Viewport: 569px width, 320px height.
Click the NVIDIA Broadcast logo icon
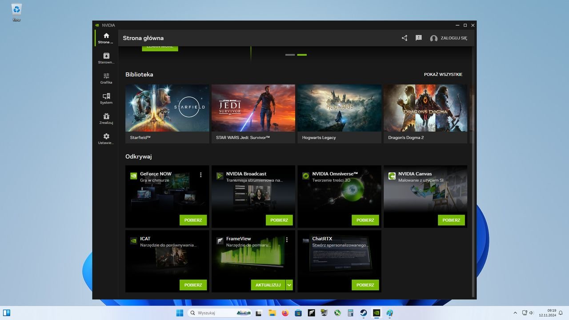click(x=220, y=176)
